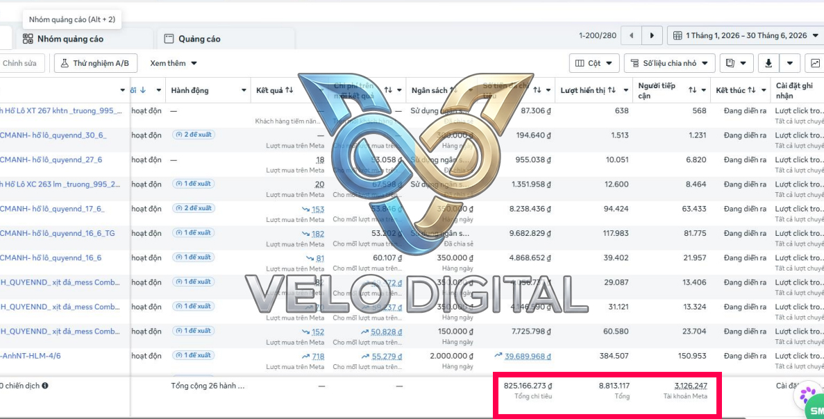Image resolution: width=824 pixels, height=419 pixels.
Task: Select budget value 2.000.000 đ
Action: point(451,355)
